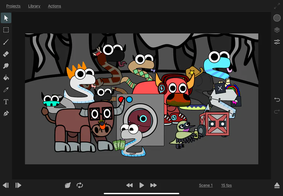Select the Smudge tool
This screenshot has width=283, height=196.
6,66
